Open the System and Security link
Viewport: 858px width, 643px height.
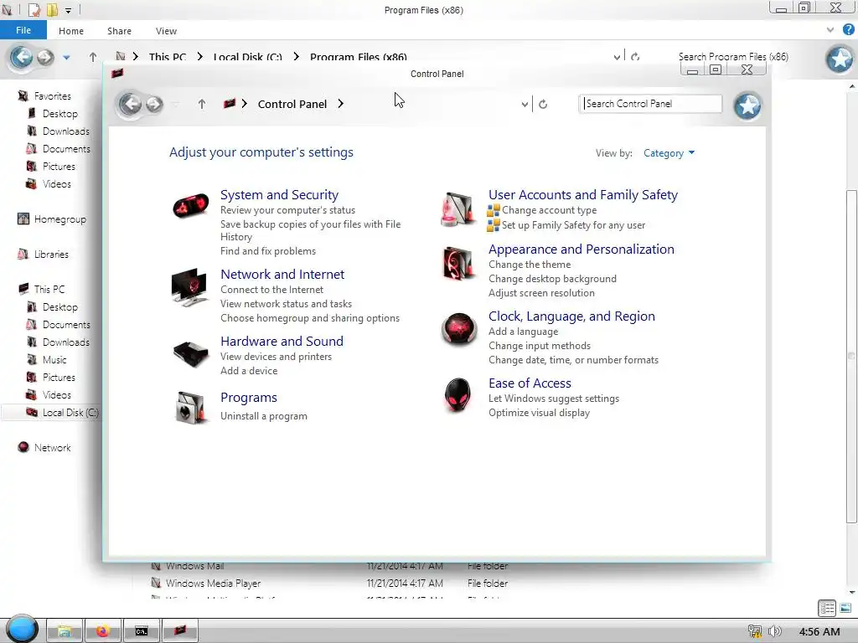[279, 194]
